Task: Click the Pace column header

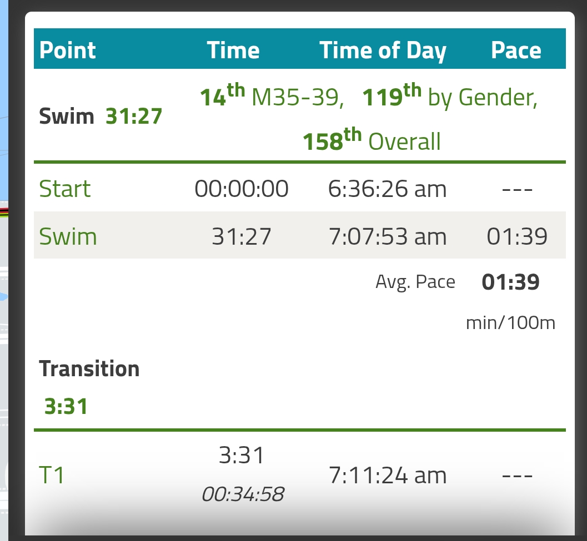Action: click(x=516, y=50)
